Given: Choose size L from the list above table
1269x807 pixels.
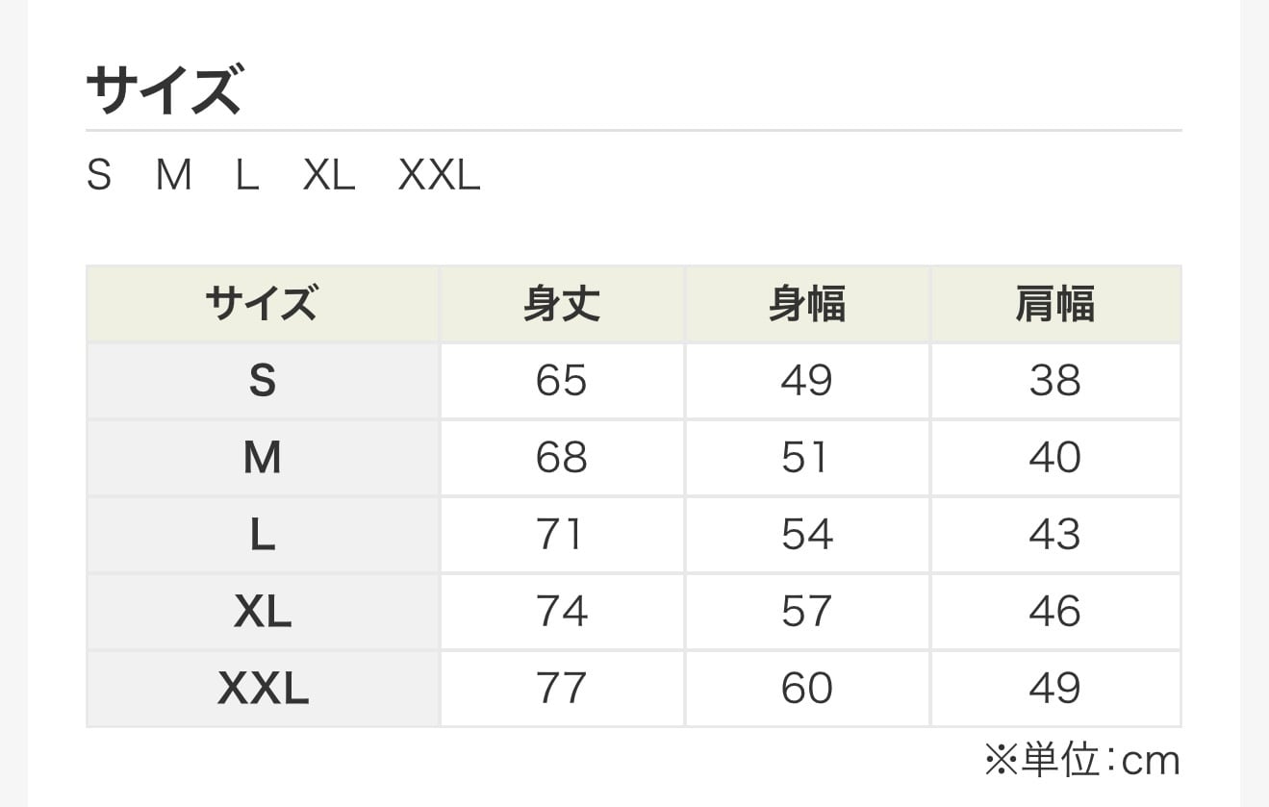Looking at the screenshot, I should pos(247,176).
